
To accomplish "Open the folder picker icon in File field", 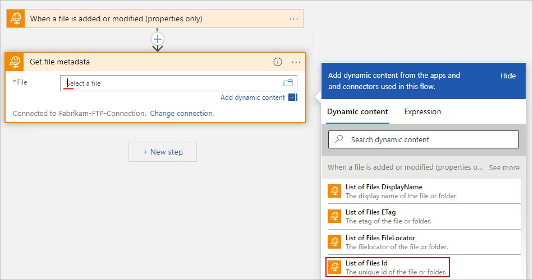I will [x=288, y=83].
